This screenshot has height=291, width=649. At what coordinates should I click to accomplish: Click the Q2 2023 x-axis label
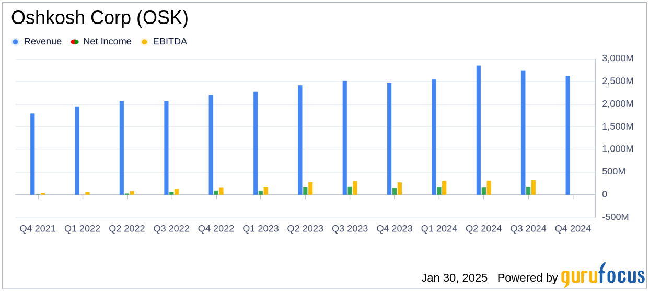point(305,229)
